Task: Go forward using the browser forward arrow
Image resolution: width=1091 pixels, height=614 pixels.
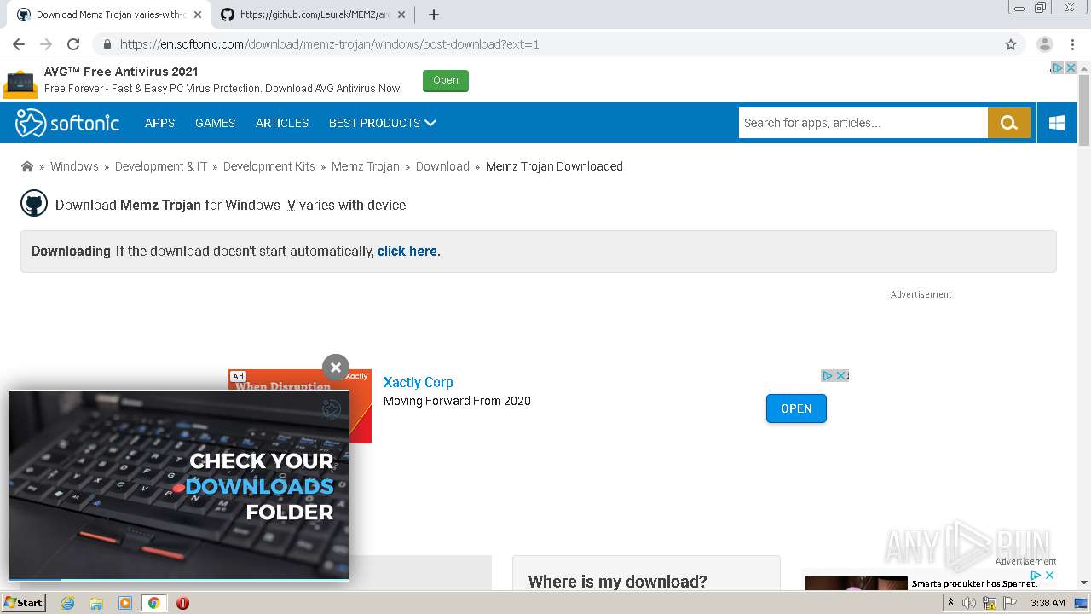Action: pyautogui.click(x=46, y=44)
